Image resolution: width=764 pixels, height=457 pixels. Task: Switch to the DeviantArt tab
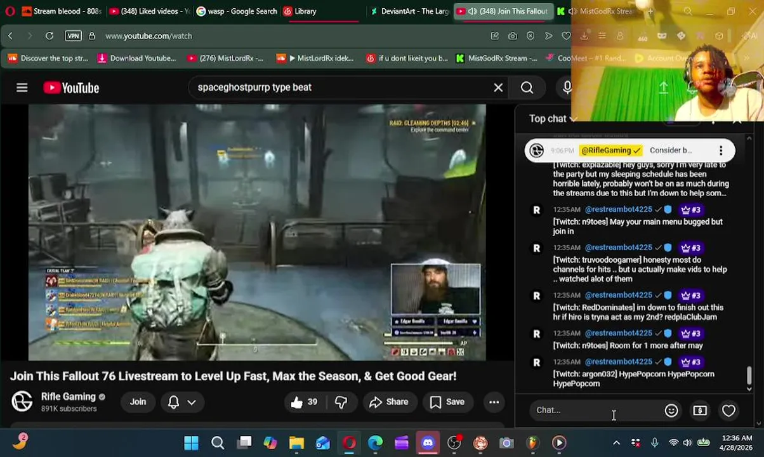coord(409,11)
